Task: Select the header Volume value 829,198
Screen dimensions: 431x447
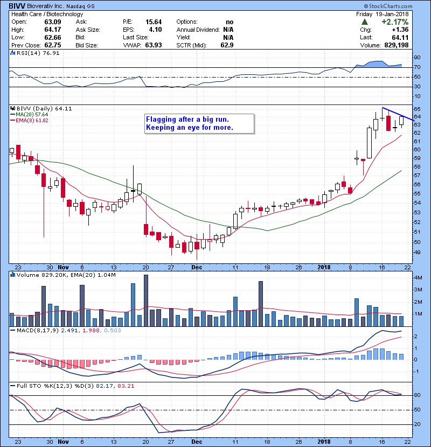Action: pos(396,45)
